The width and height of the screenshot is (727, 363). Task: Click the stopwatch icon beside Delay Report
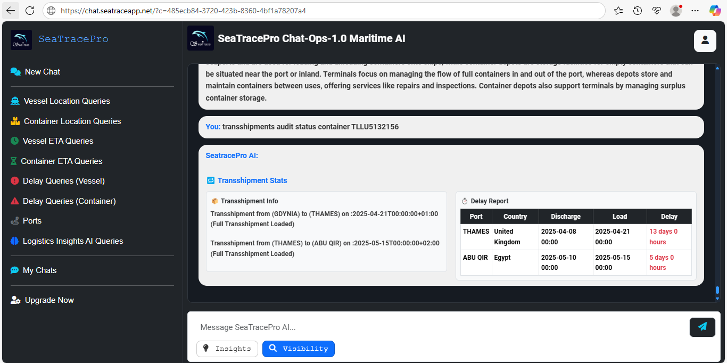coord(465,201)
